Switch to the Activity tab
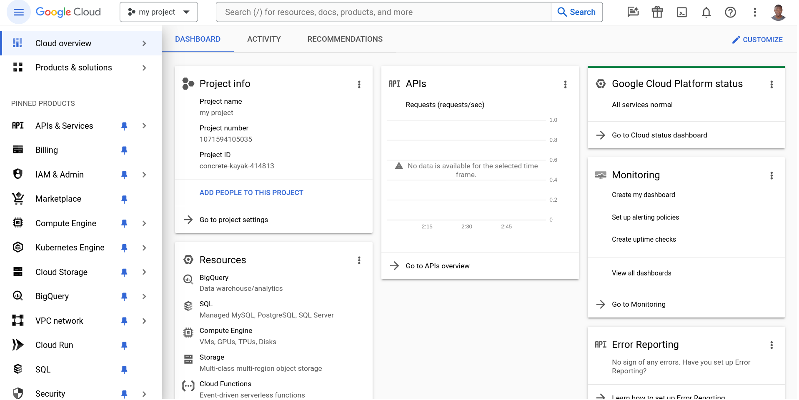This screenshot has height=400, width=799. tap(264, 39)
